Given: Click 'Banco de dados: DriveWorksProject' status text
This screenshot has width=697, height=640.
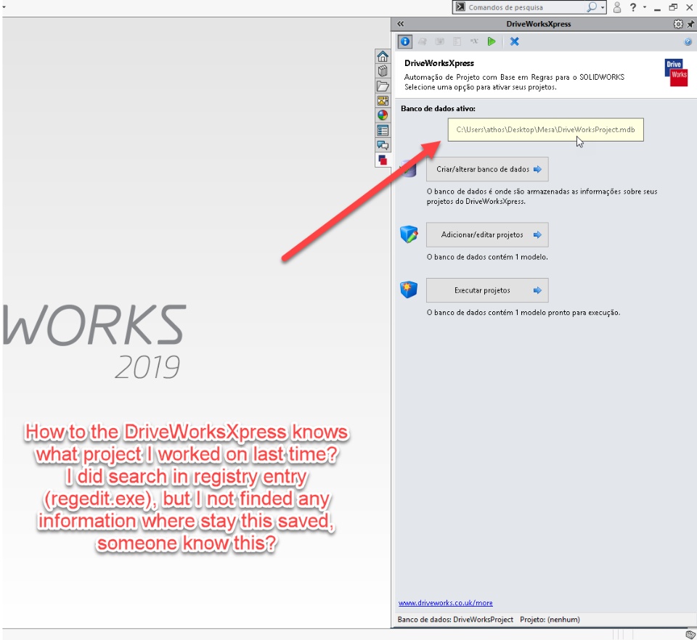Looking at the screenshot, I should (455, 619).
